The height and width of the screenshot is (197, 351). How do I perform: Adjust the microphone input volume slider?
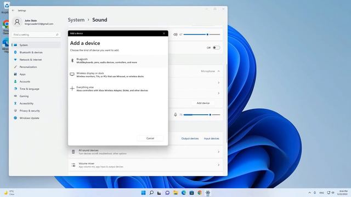202,114
